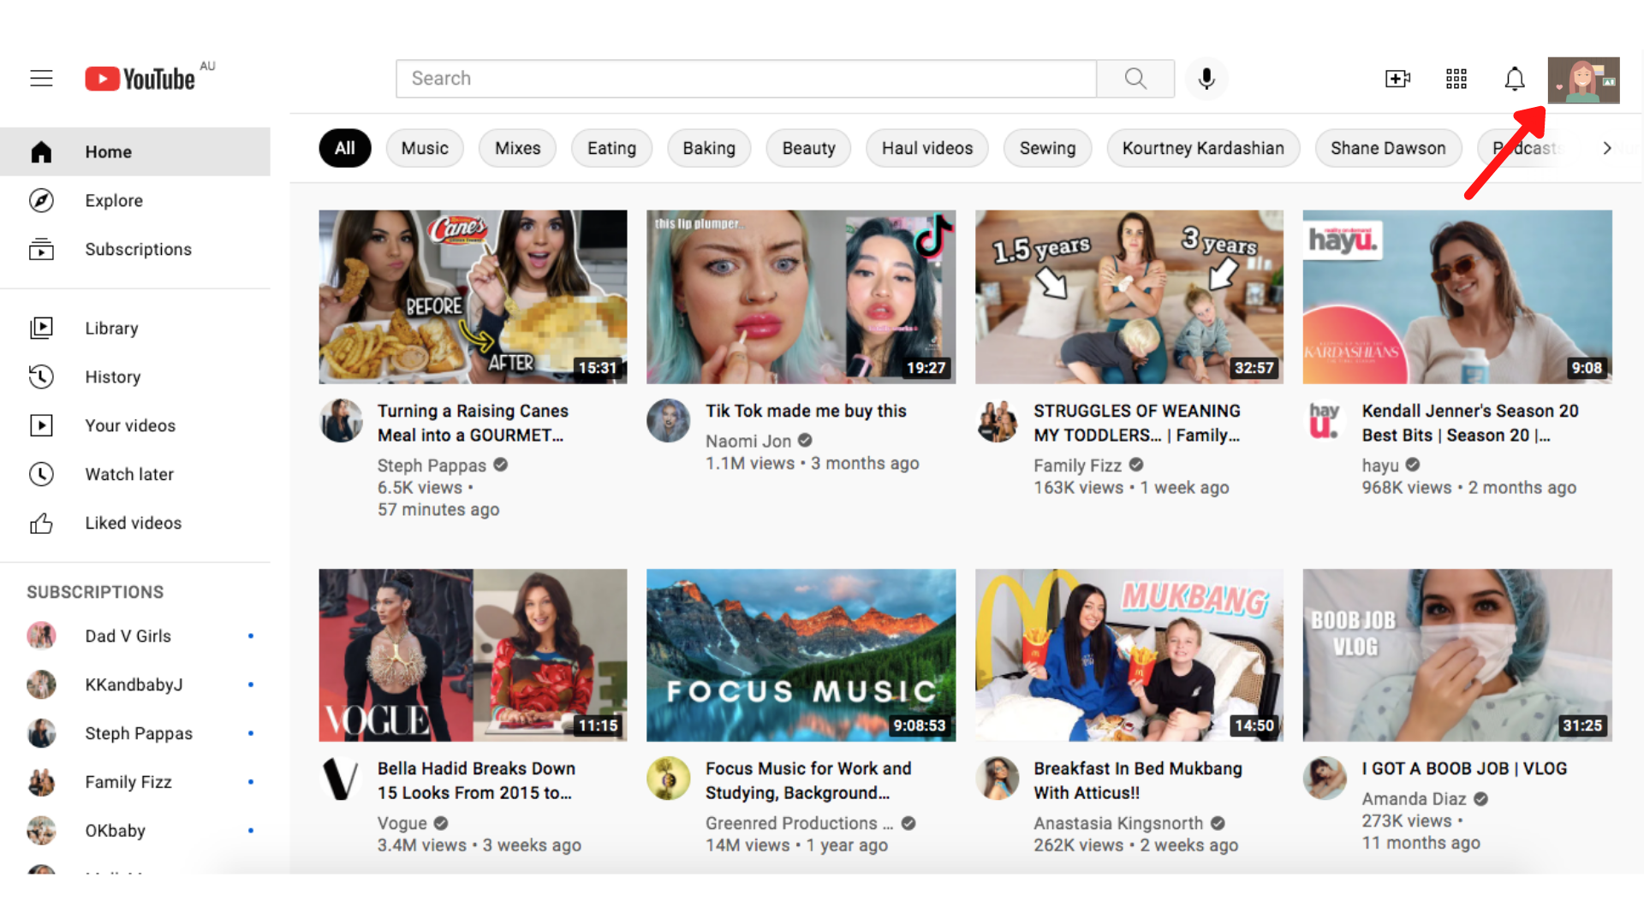Image resolution: width=1644 pixels, height=924 pixels.
Task: Open Explore in sidebar
Action: point(135,201)
